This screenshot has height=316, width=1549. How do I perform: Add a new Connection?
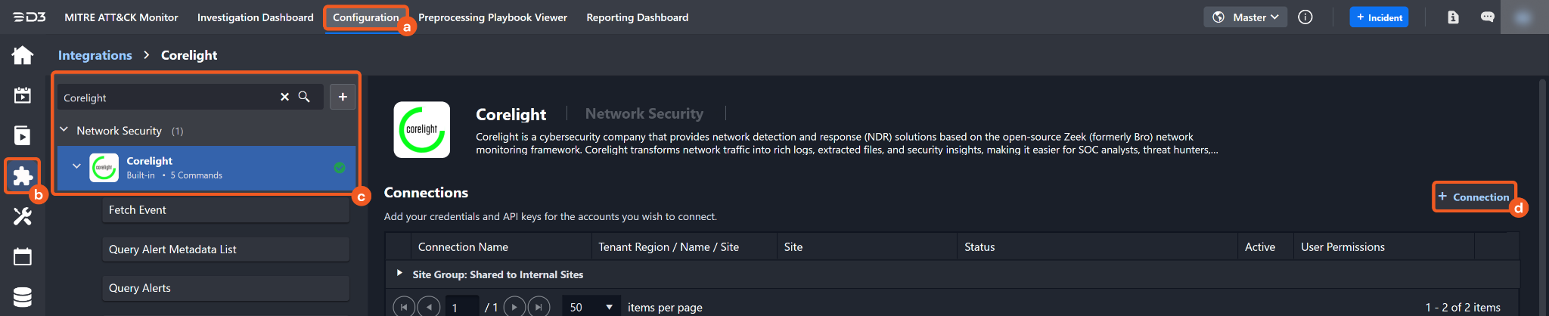point(1473,197)
